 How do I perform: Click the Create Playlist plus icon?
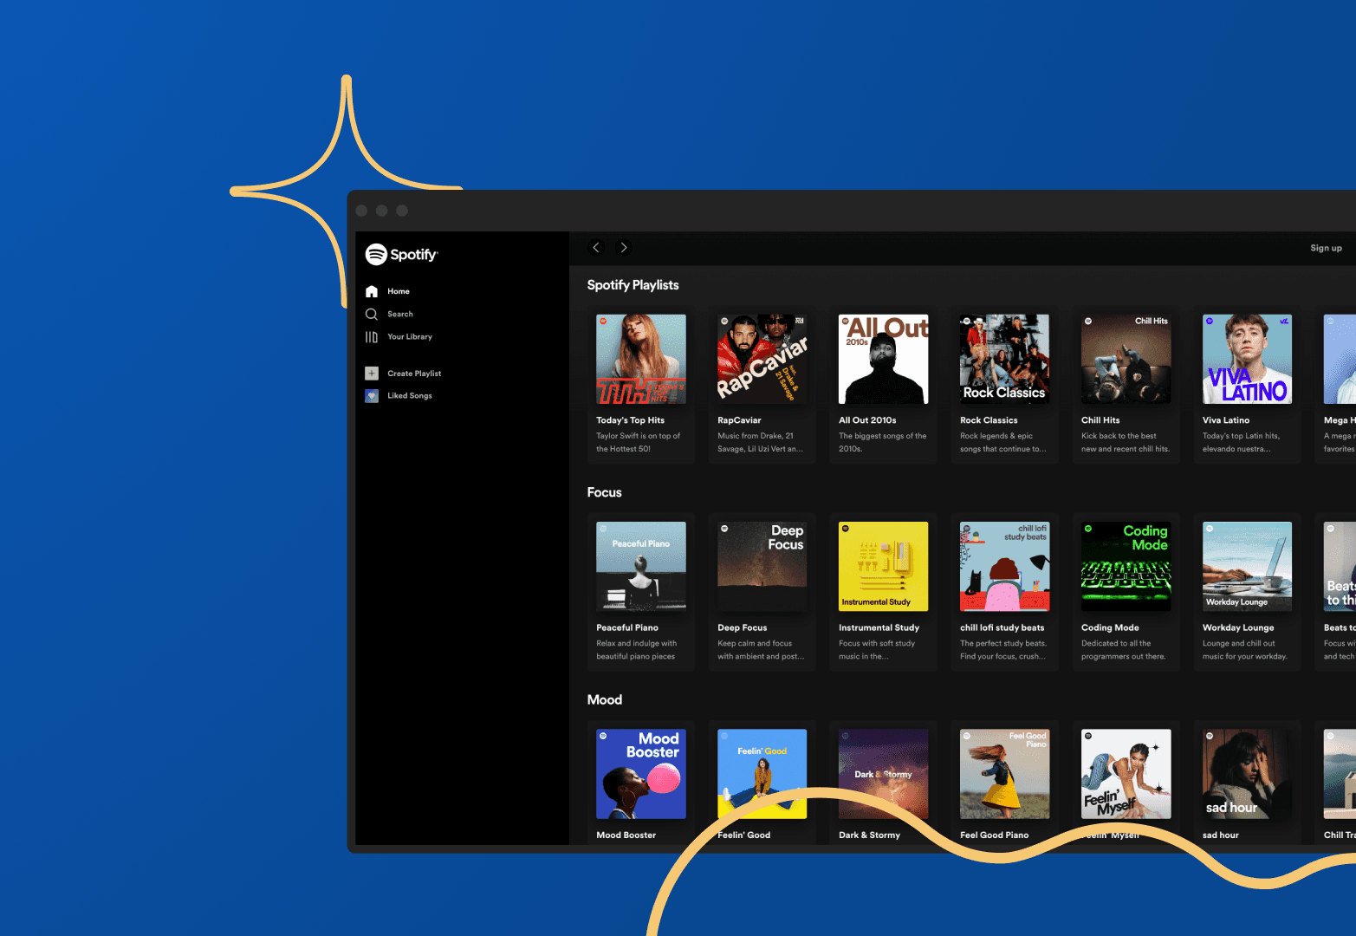pyautogui.click(x=372, y=373)
